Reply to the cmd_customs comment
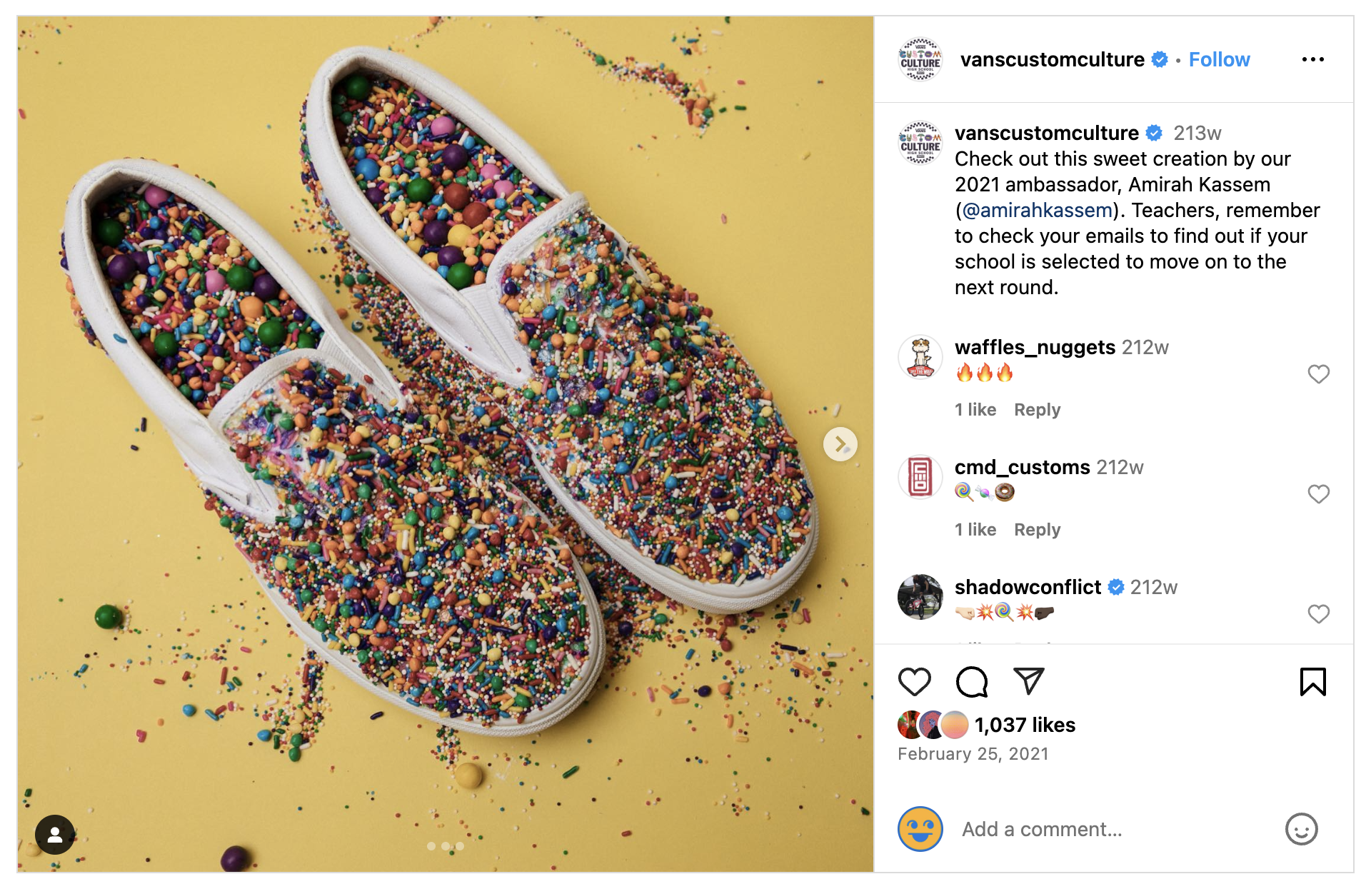The height and width of the screenshot is (894, 1371). tap(1037, 530)
